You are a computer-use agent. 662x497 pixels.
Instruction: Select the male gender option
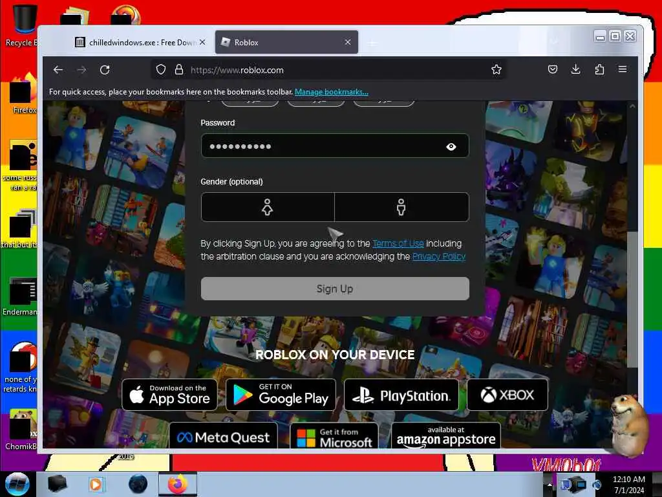[x=401, y=207]
